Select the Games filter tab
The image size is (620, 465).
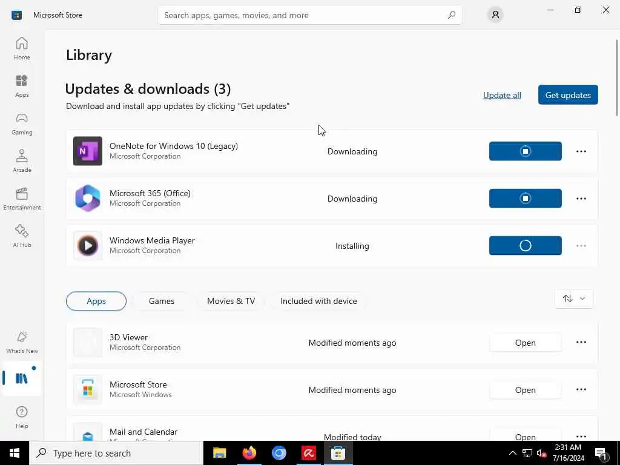(x=161, y=301)
